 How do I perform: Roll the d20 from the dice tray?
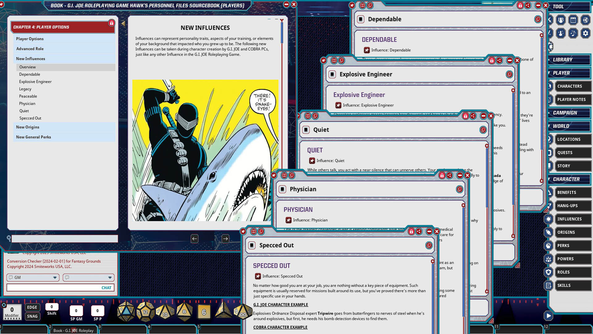(126, 312)
